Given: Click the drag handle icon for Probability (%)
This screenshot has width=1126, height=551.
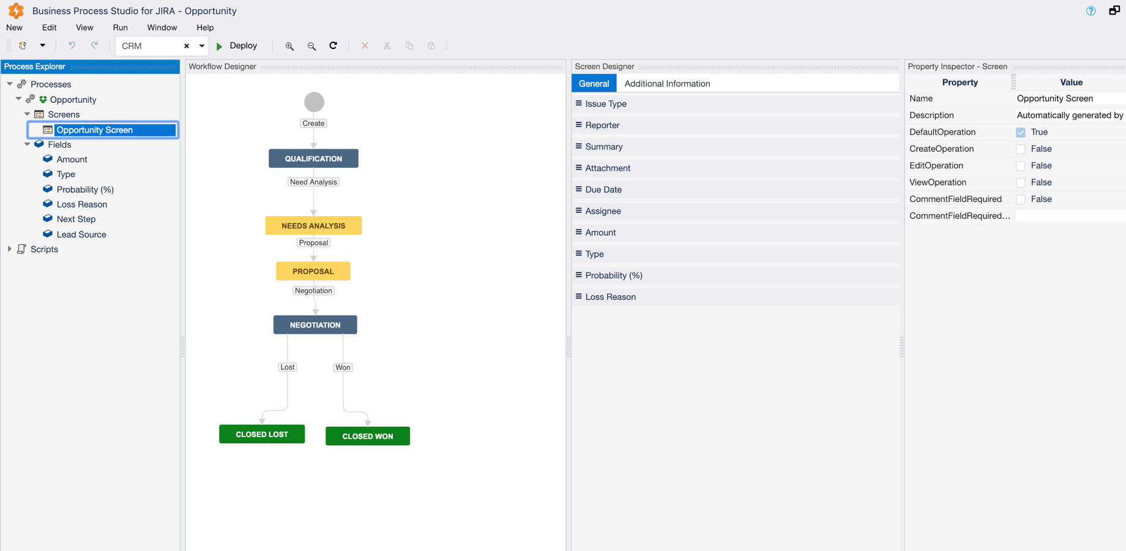Looking at the screenshot, I should (x=578, y=275).
